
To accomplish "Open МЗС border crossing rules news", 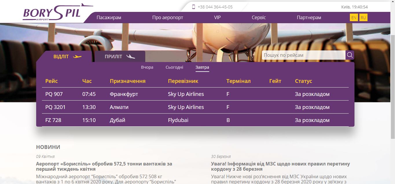I will point(280,166).
